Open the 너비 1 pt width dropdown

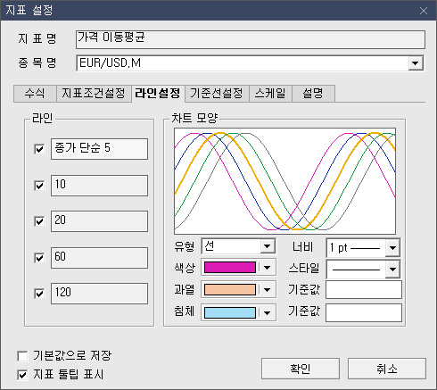tap(392, 247)
